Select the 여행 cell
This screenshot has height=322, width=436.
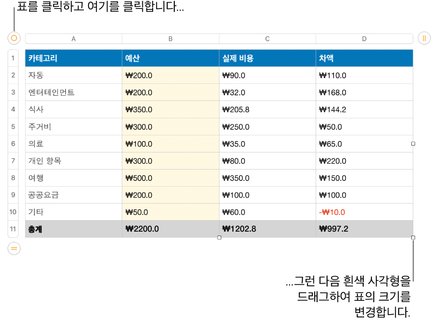click(73, 178)
